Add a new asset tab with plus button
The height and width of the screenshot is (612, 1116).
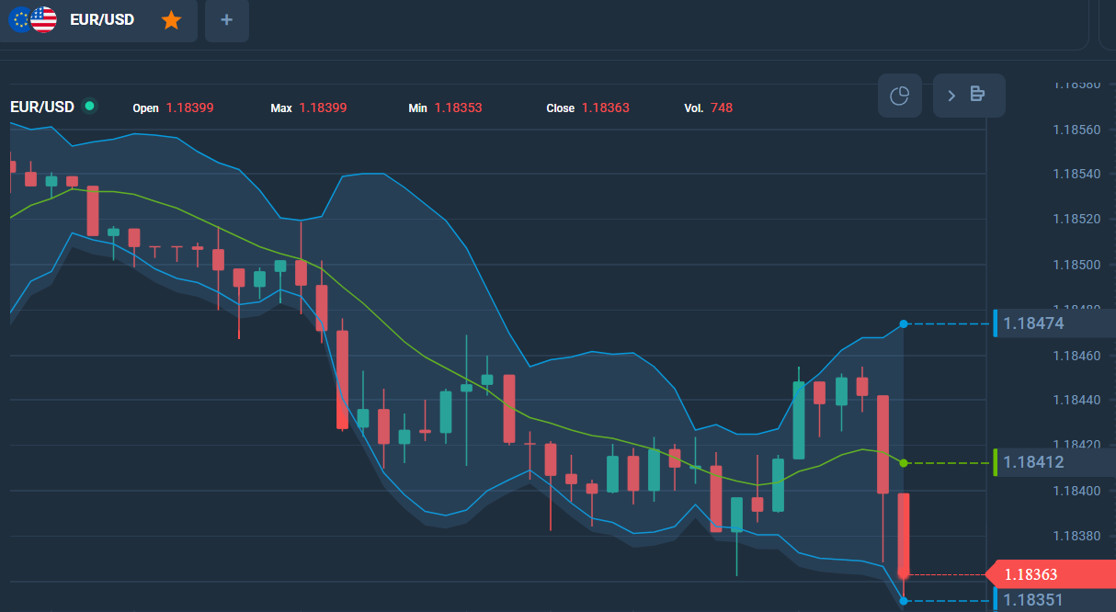click(227, 20)
